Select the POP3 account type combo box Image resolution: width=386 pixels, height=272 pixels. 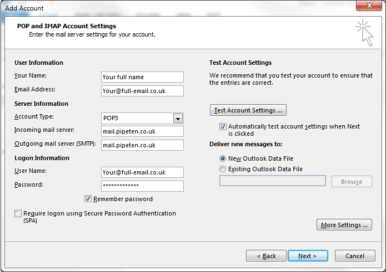[x=142, y=119]
